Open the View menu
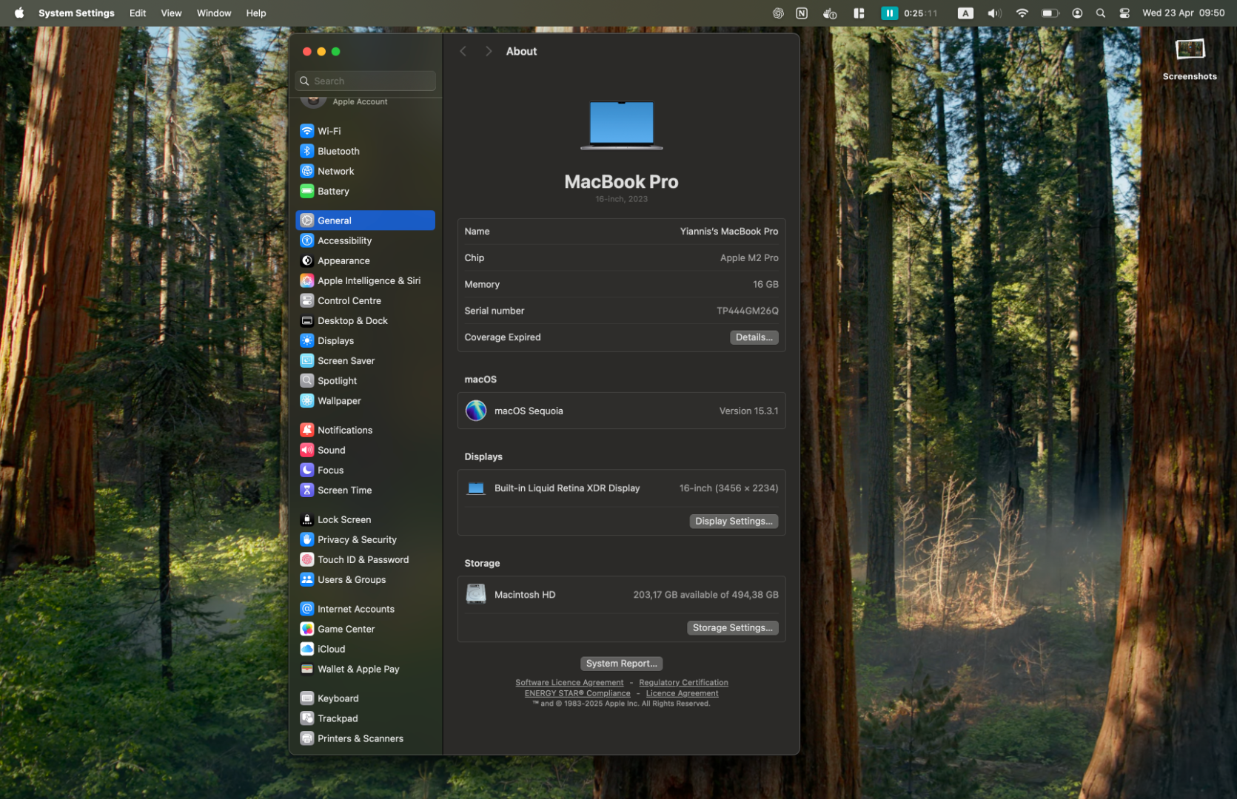 point(171,13)
